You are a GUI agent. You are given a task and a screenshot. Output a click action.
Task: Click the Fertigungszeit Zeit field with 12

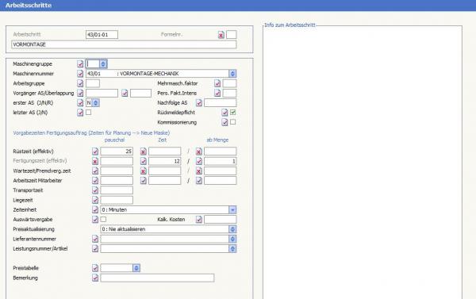(x=164, y=161)
